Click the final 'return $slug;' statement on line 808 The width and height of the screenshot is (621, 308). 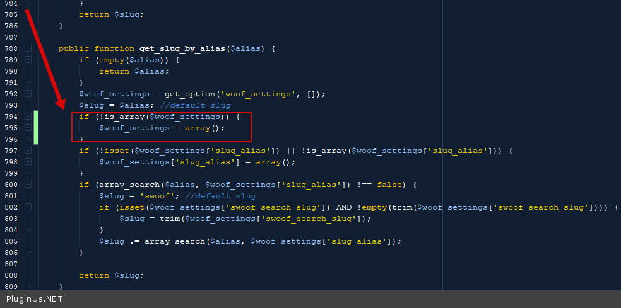pos(111,275)
